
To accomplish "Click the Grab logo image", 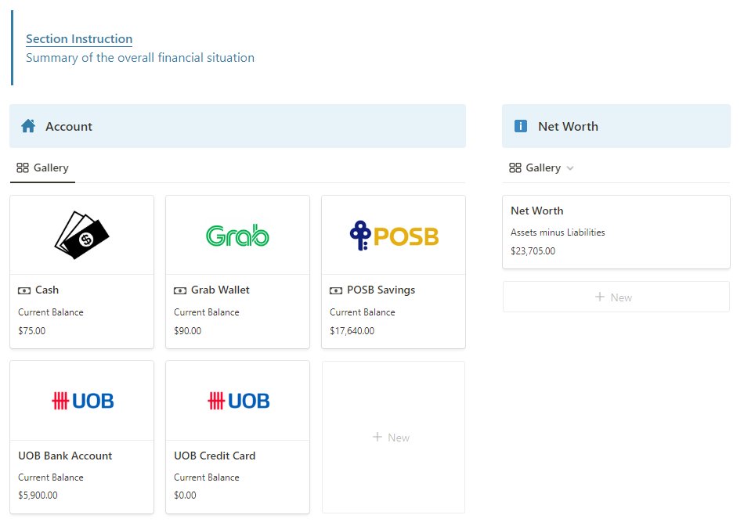I will [237, 236].
